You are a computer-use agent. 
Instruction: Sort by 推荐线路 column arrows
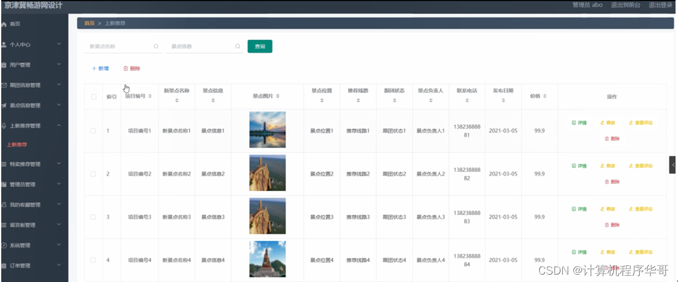(x=358, y=101)
